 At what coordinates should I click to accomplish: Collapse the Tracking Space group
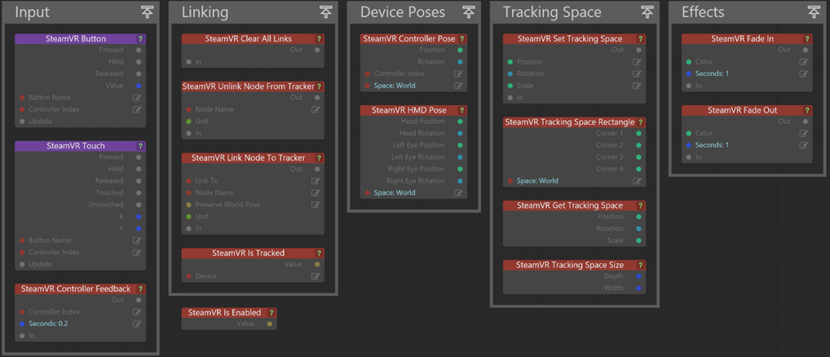647,11
